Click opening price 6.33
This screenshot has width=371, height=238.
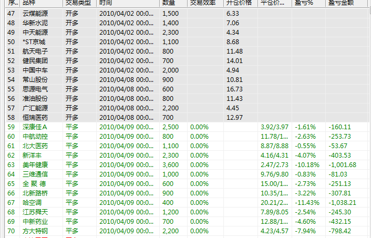click(233, 14)
